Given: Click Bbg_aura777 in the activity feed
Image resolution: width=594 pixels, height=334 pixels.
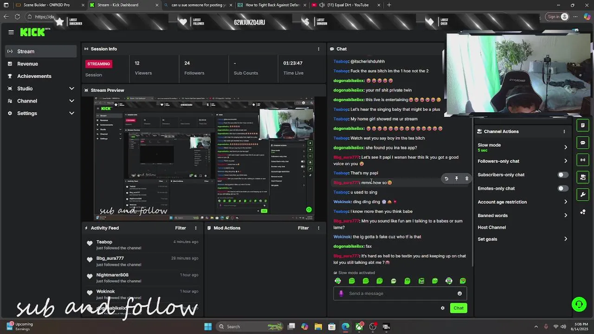Looking at the screenshot, I should pos(110,258).
